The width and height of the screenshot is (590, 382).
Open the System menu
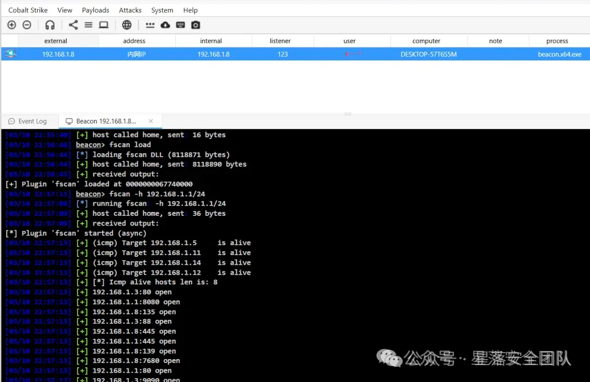(x=162, y=10)
